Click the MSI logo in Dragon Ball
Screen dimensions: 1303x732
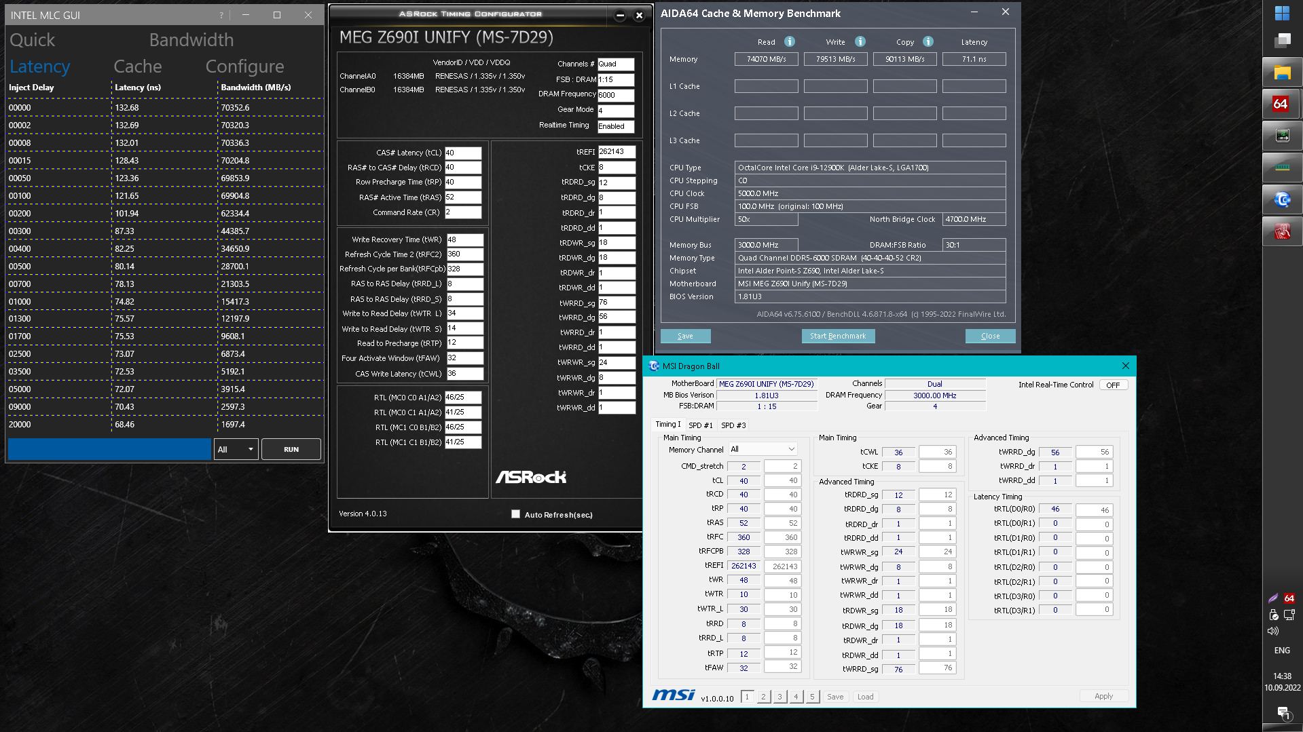(673, 695)
